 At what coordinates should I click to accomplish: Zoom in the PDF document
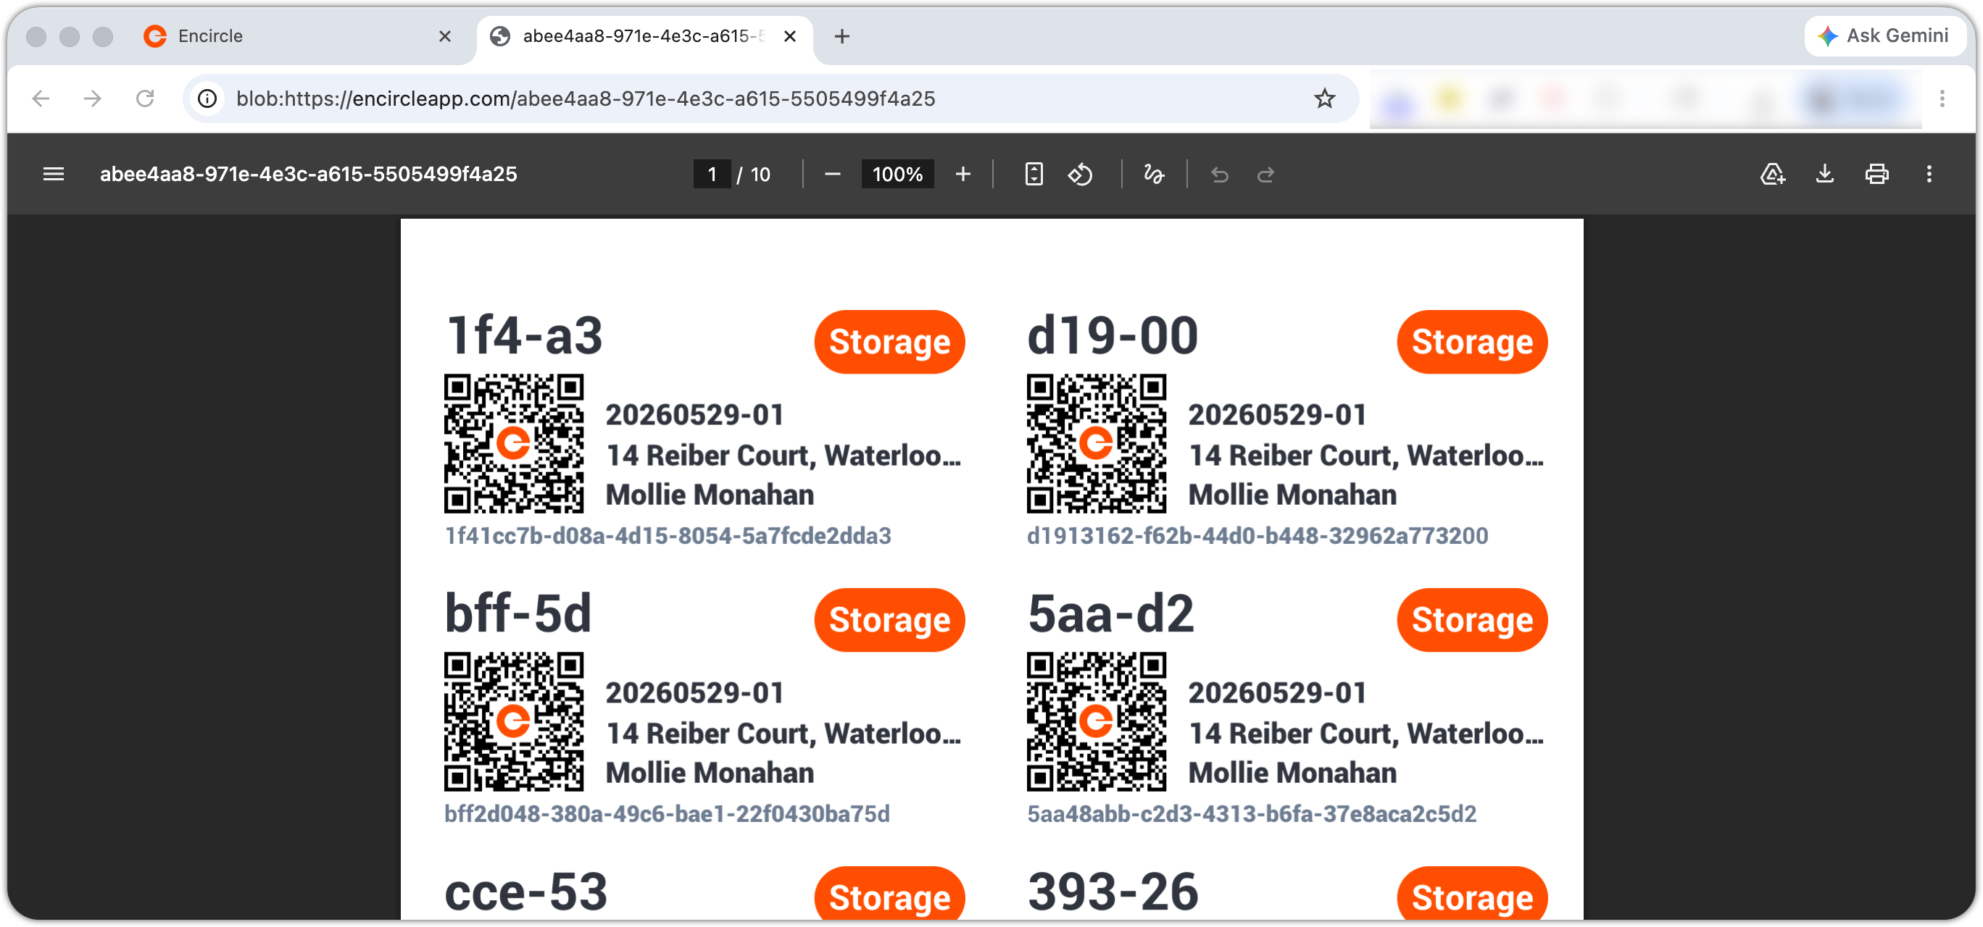point(963,174)
